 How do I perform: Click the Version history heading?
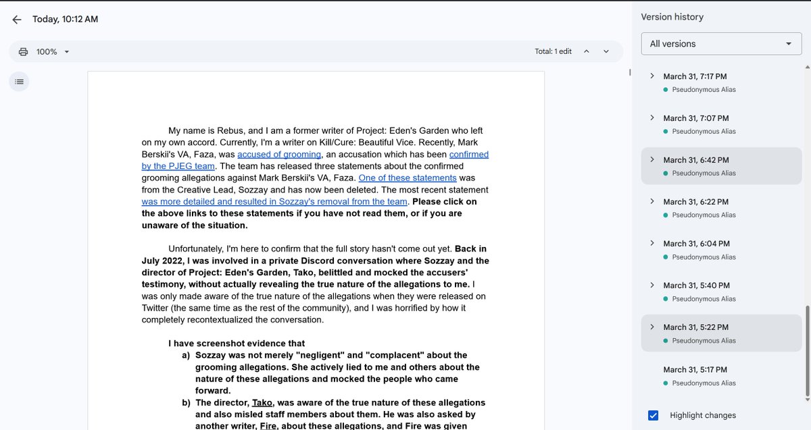click(x=672, y=17)
